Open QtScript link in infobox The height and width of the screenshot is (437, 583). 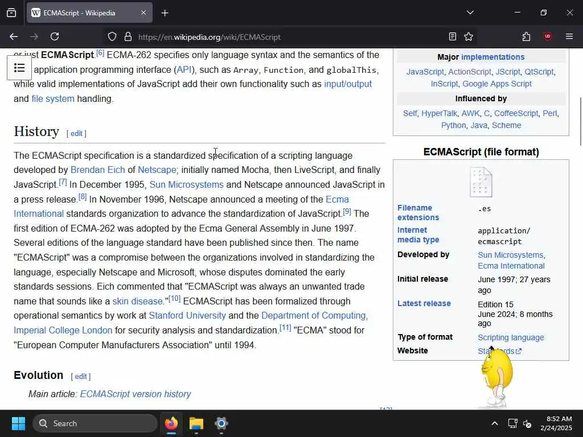[539, 72]
